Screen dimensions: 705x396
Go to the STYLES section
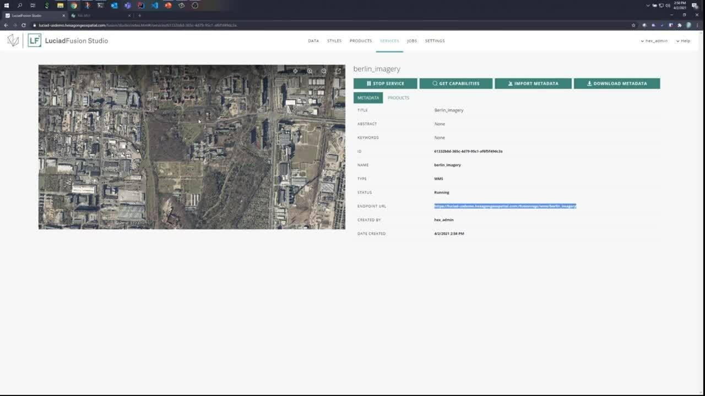click(x=334, y=41)
